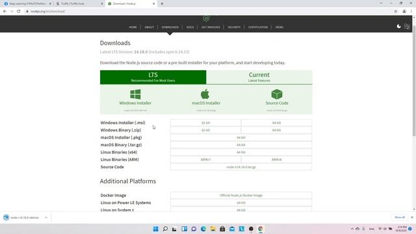
Task: Open HOME in site navigation
Action: pos(133,27)
